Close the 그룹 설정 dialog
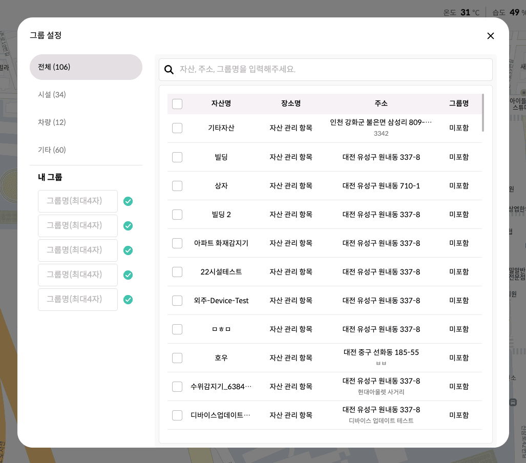This screenshot has height=463, width=526. pos(491,36)
